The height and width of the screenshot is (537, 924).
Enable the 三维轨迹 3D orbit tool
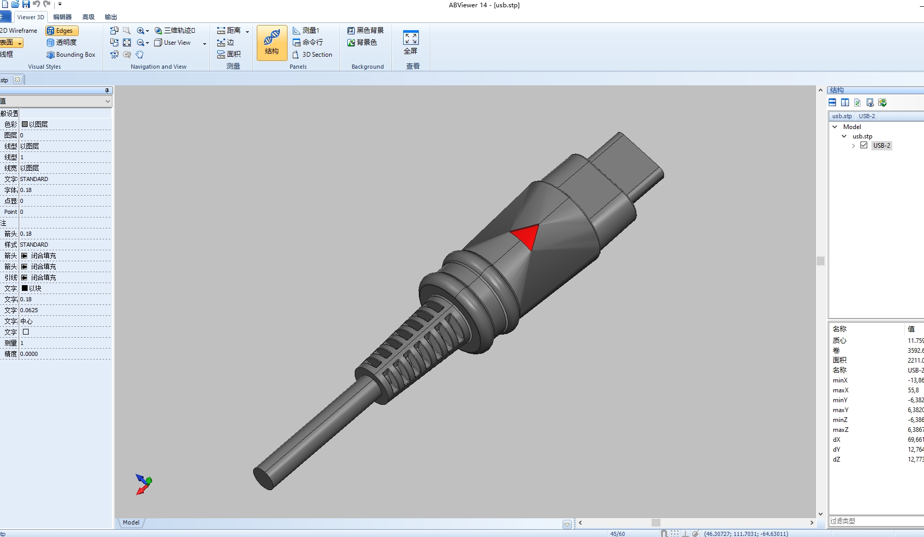pyautogui.click(x=175, y=31)
